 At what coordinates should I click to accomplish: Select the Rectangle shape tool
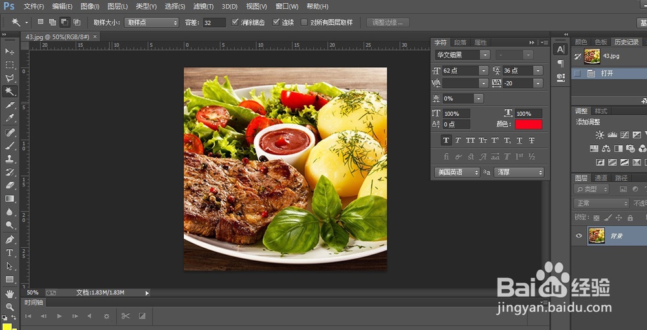[x=10, y=280]
